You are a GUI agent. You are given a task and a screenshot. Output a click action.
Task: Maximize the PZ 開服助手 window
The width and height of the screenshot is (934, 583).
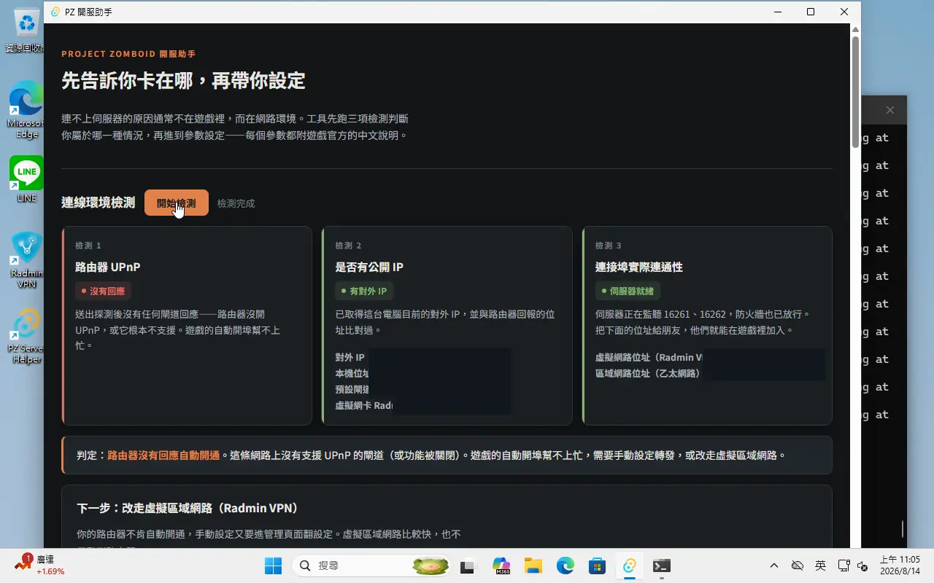click(x=811, y=12)
